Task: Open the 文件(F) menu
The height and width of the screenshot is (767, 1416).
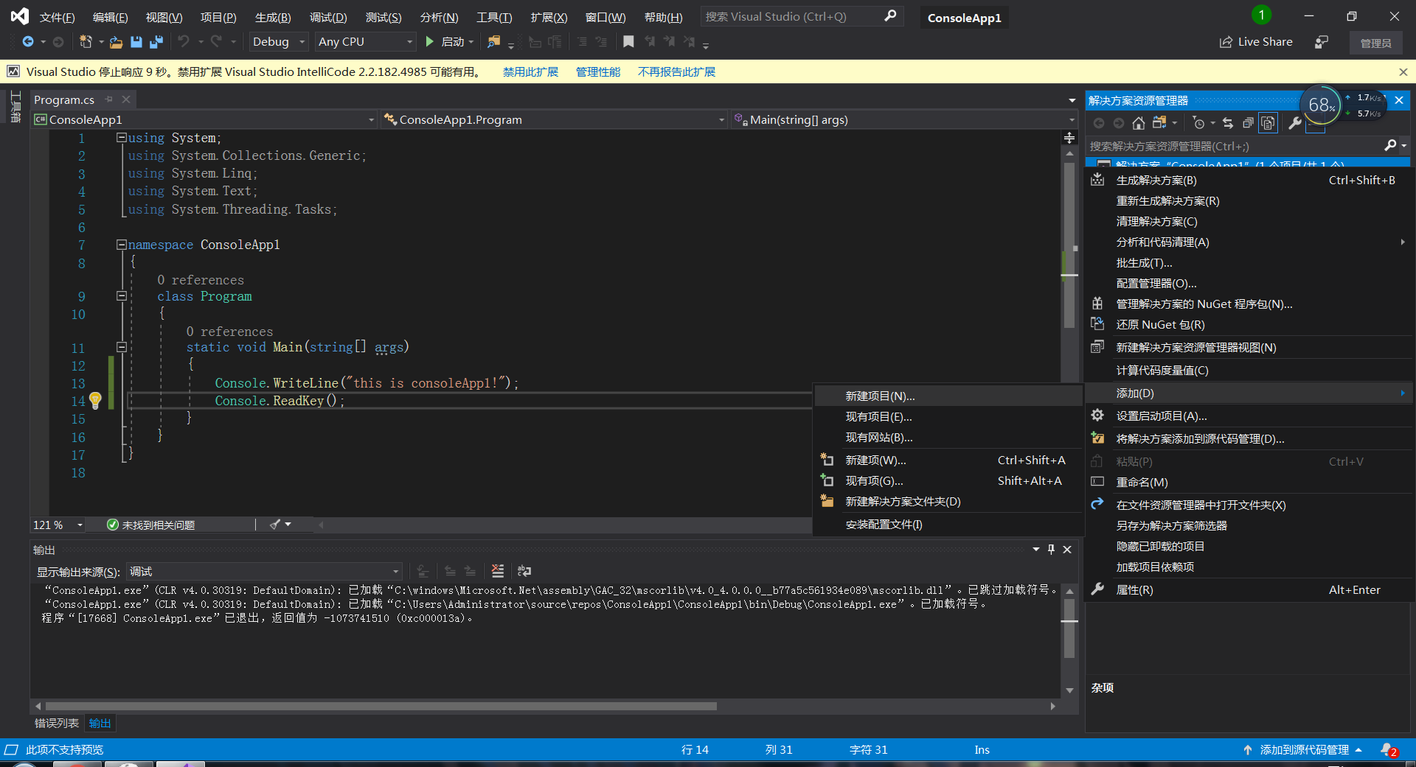Action: [x=57, y=17]
